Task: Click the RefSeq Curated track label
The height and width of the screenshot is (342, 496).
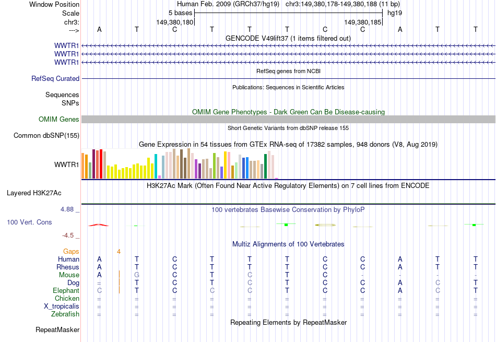Action: (x=55, y=78)
